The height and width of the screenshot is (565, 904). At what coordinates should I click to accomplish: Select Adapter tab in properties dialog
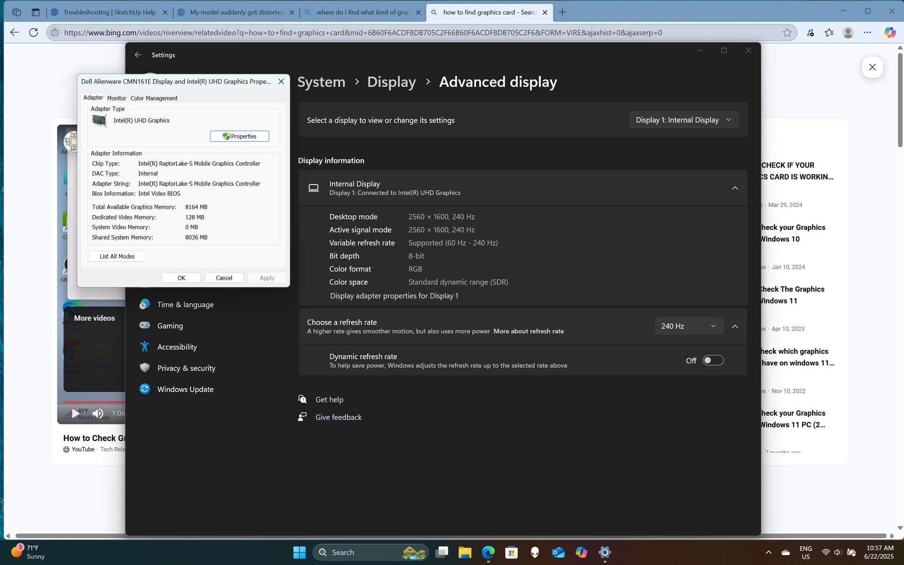coord(93,97)
